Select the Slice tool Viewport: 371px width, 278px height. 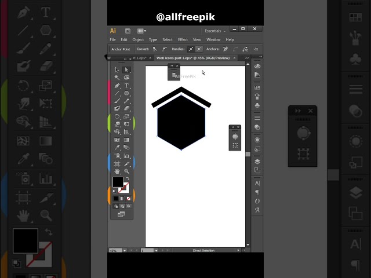click(x=126, y=163)
